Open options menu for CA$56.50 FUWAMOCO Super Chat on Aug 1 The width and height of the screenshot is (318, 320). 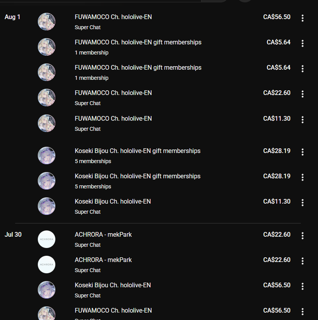point(302,18)
